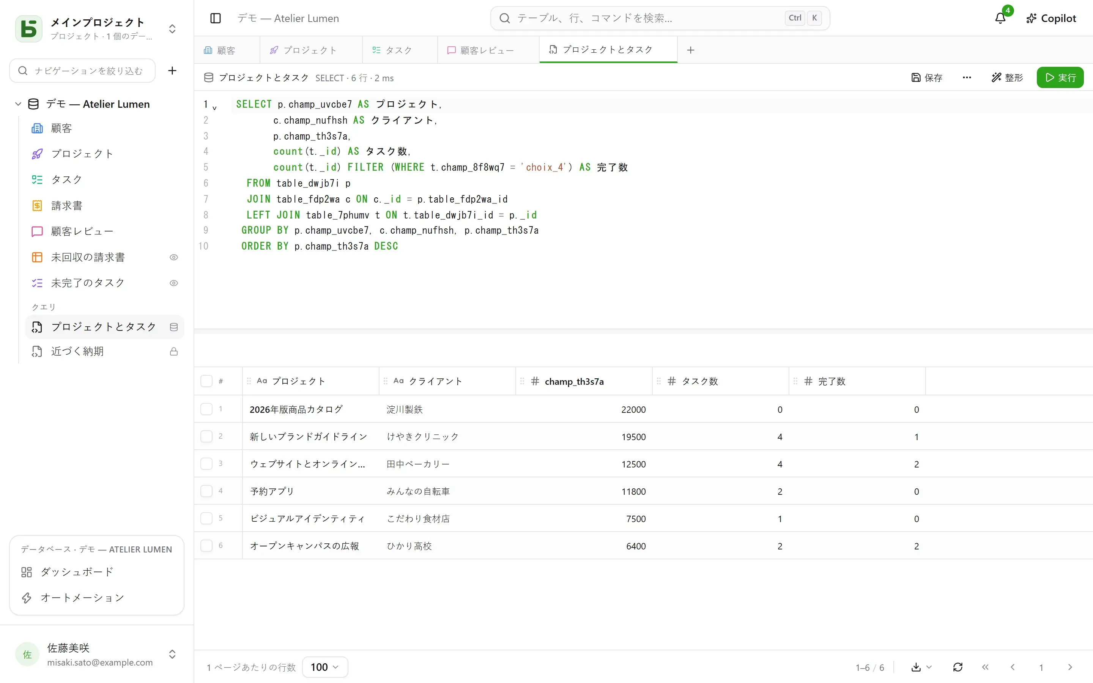Toggle the sidebar panel icon

click(216, 18)
